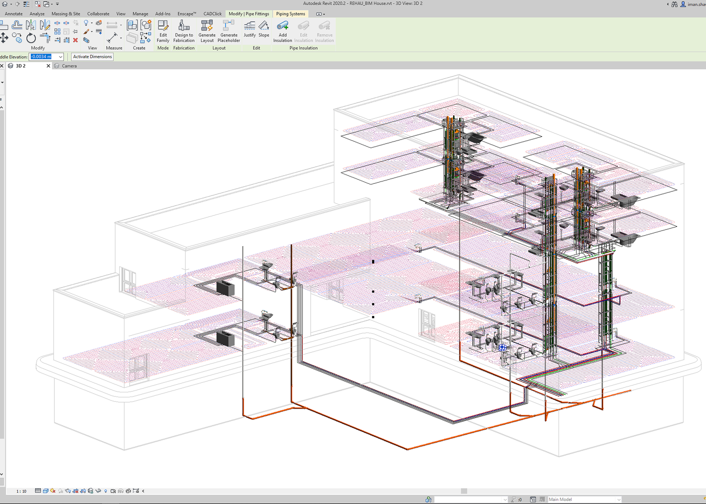Open the Collaborate menu tab
The image size is (706, 504).
(98, 14)
